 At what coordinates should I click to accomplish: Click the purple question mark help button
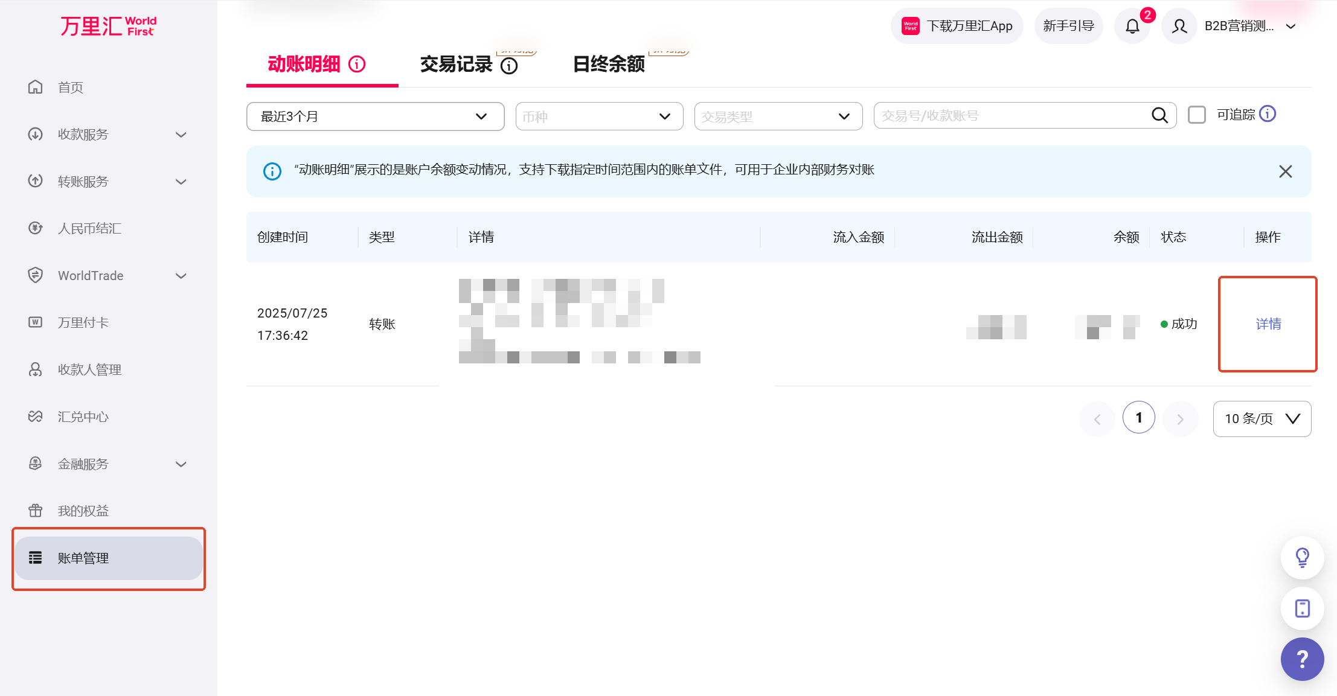pos(1303,659)
